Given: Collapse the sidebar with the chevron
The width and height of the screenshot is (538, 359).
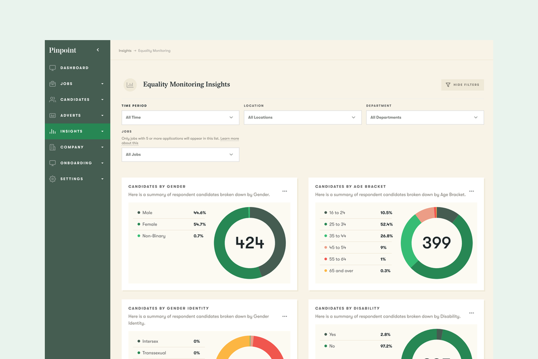Looking at the screenshot, I should pyautogui.click(x=98, y=50).
